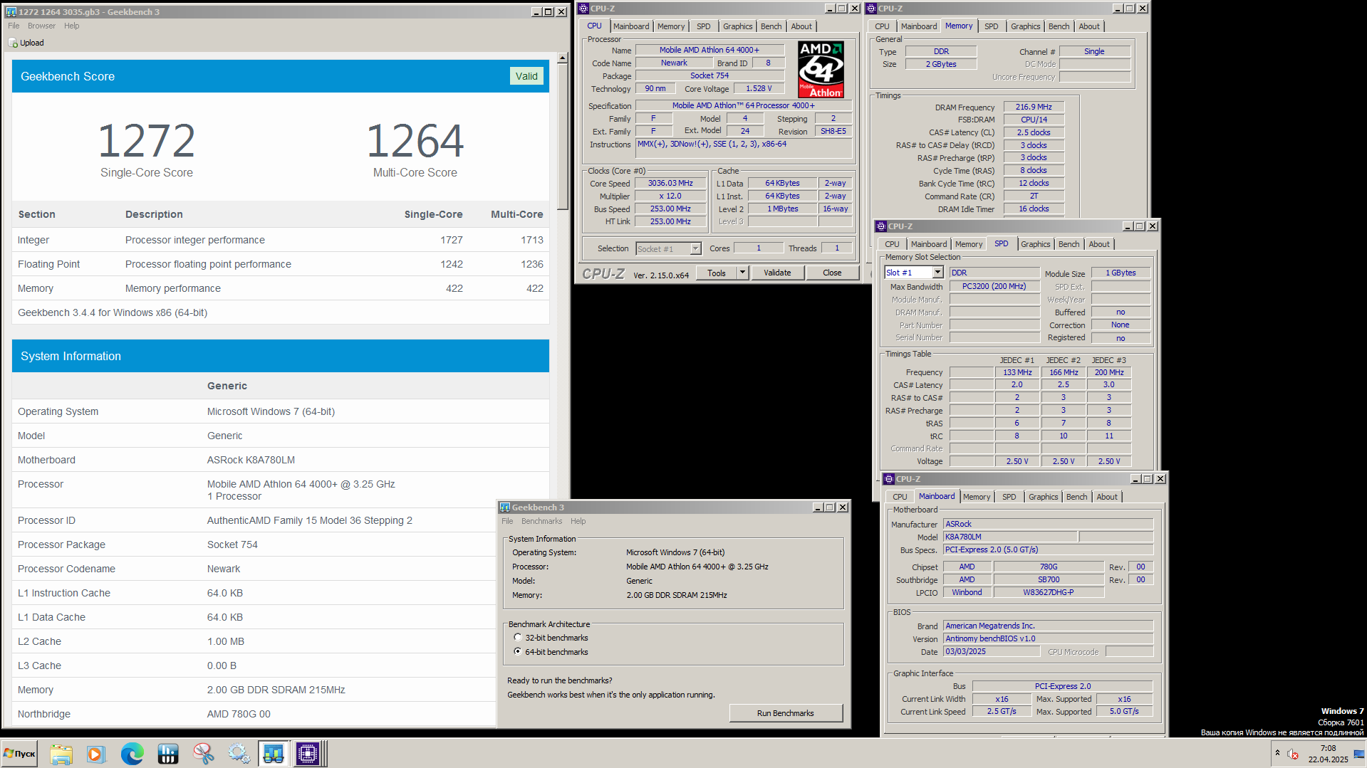Click the Upload icon in the Geekbench results window
The image size is (1367, 768).
(x=13, y=43)
